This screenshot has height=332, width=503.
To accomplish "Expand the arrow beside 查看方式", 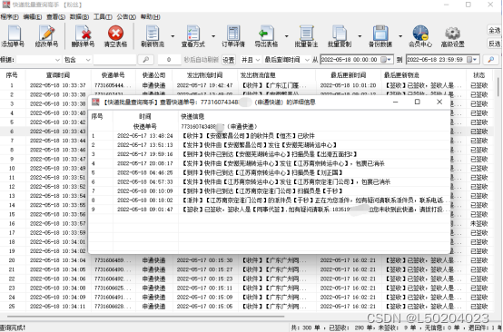I will [213, 36].
